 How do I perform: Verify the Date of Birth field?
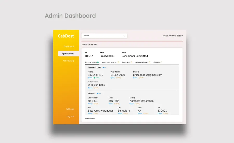119,78
